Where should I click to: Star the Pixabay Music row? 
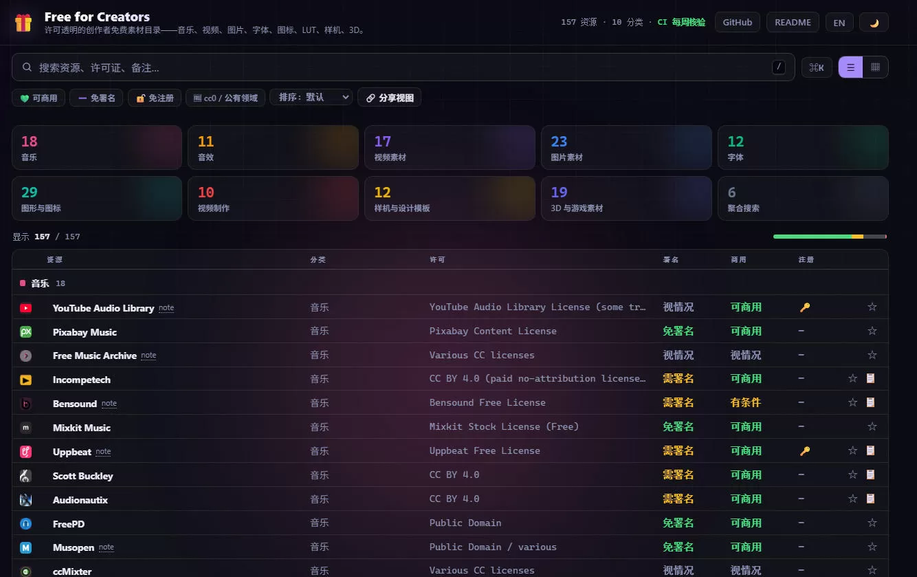pyautogui.click(x=872, y=331)
